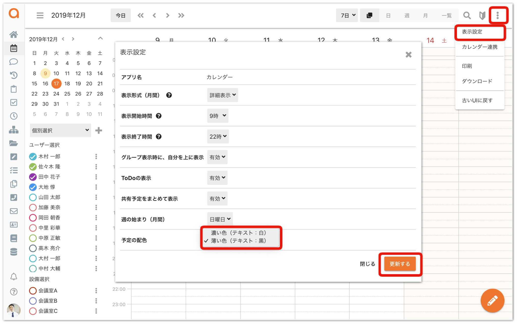Open the checkmark task icon in sidebar
Image resolution: width=517 pixels, height=324 pixels.
click(x=14, y=102)
